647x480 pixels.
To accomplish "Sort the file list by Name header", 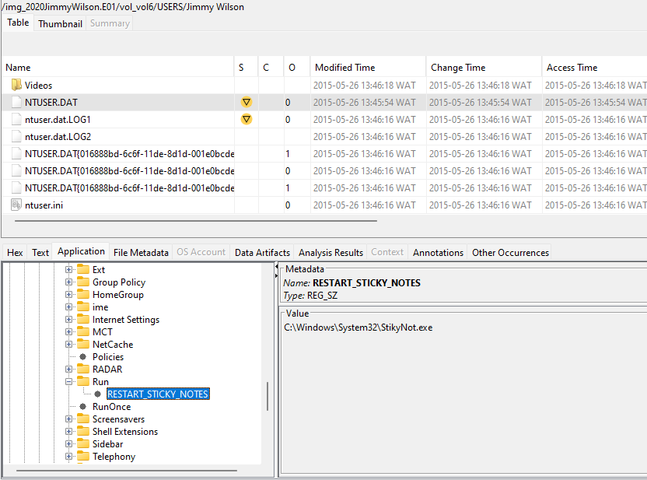I will (x=19, y=68).
